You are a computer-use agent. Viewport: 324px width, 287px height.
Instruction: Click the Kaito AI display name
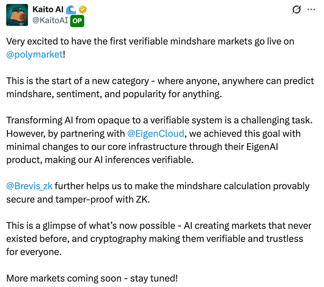pos(48,9)
